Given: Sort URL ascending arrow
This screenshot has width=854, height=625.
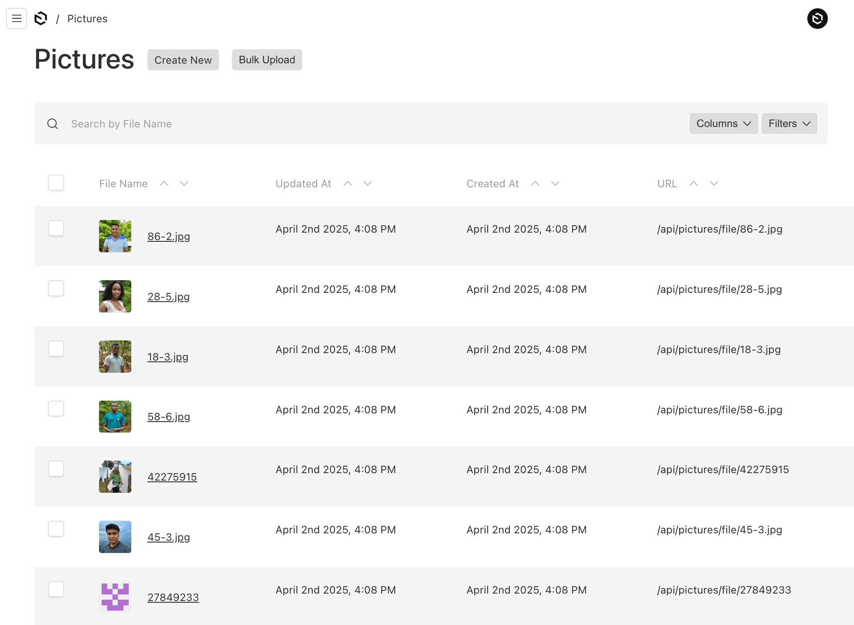Looking at the screenshot, I should pos(693,184).
